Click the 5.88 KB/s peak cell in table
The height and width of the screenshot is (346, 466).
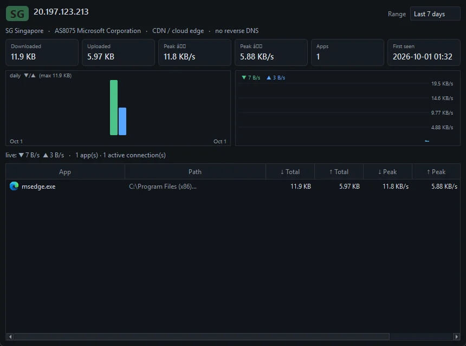coord(444,187)
